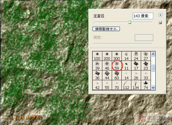This screenshot has width=172, height=125.
Task: Click the create new brush preset icon
Action: pyautogui.click(x=160, y=23)
